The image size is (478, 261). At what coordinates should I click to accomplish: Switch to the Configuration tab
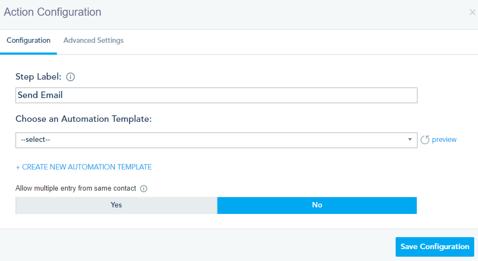point(28,41)
